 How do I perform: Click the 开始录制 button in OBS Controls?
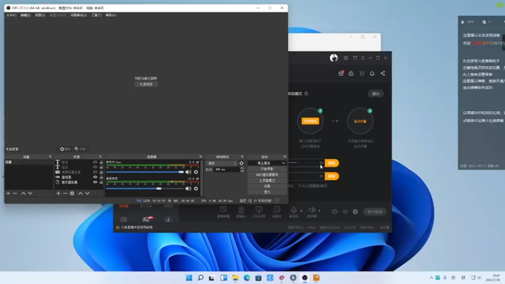(267, 169)
